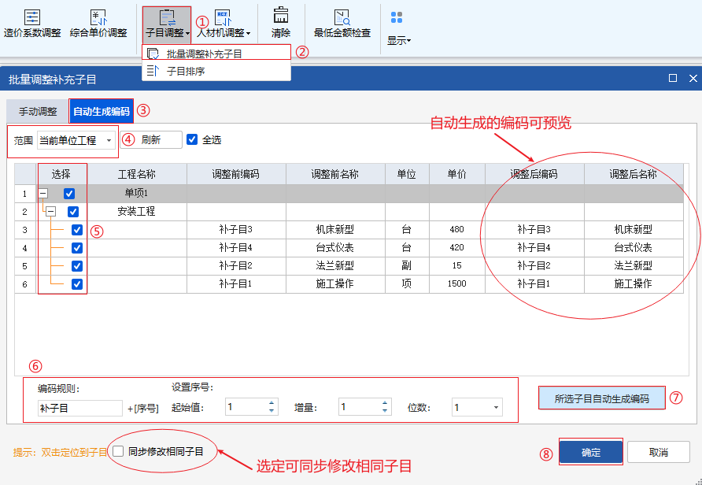The image size is (702, 485).
Task: Click 调整前名称 column header
Action: (335, 174)
